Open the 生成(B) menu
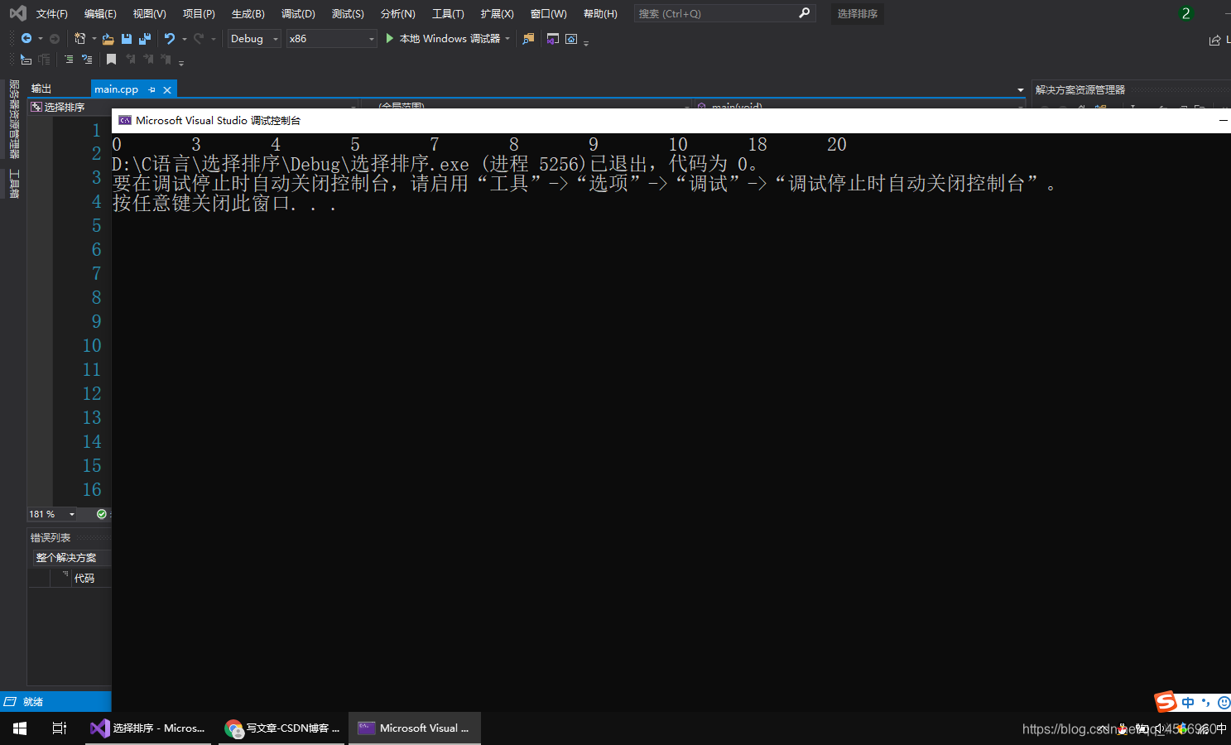1231x745 pixels. [x=248, y=13]
